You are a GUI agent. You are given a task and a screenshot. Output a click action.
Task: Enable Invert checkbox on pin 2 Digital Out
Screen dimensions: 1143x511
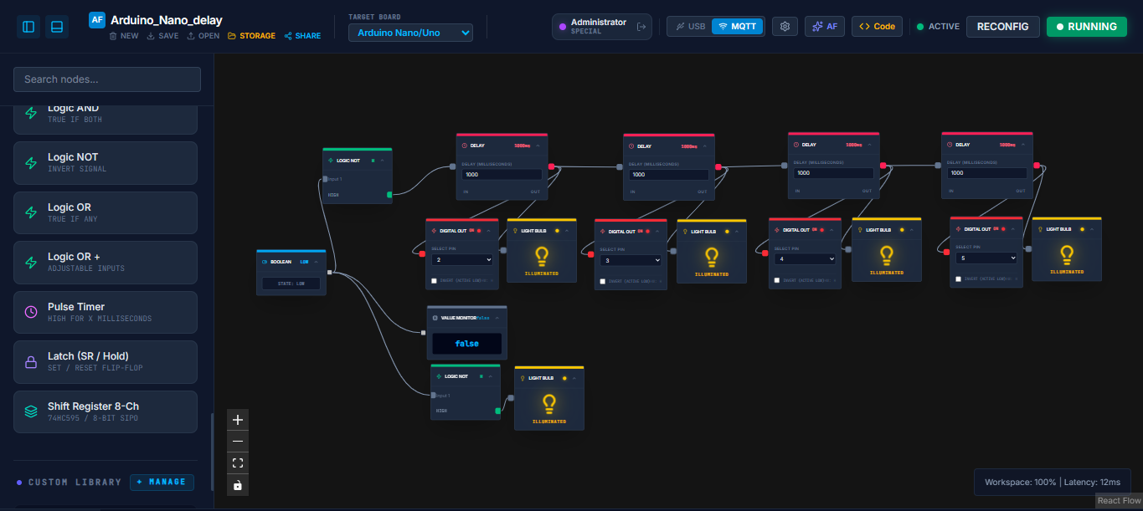(434, 281)
